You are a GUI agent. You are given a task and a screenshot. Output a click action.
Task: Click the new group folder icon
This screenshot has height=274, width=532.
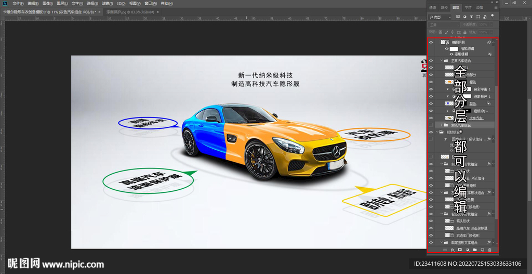(x=475, y=250)
